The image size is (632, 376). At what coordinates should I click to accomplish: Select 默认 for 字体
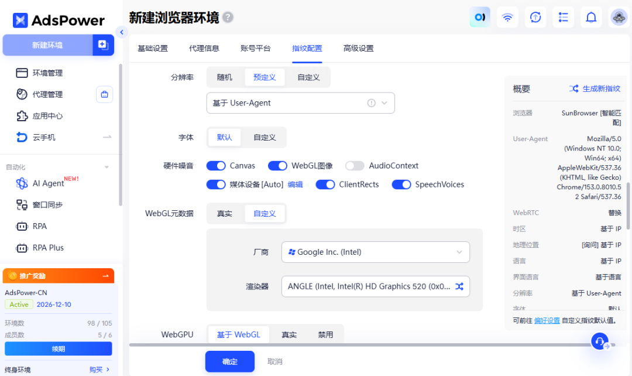click(x=225, y=138)
